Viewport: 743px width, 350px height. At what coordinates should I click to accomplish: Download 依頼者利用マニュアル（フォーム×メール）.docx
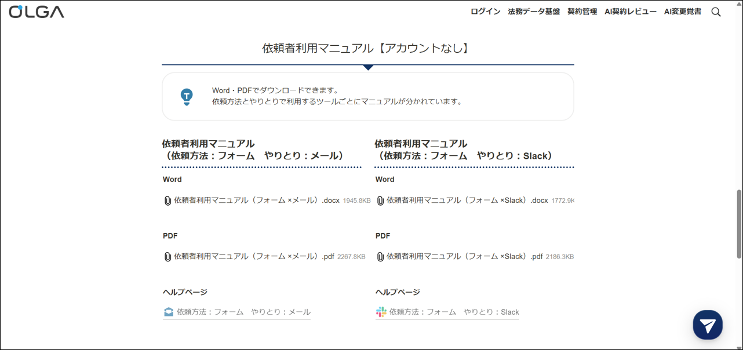[257, 200]
